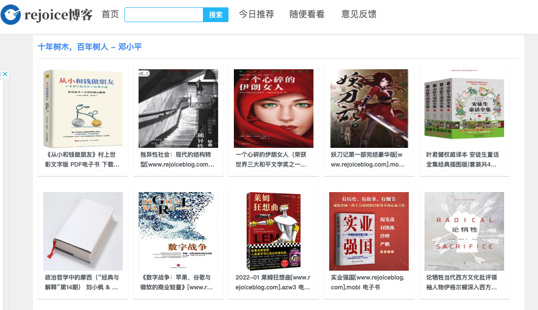Open the 实业强国 red book cover
This screenshot has width=538, height=310.
[x=369, y=231]
